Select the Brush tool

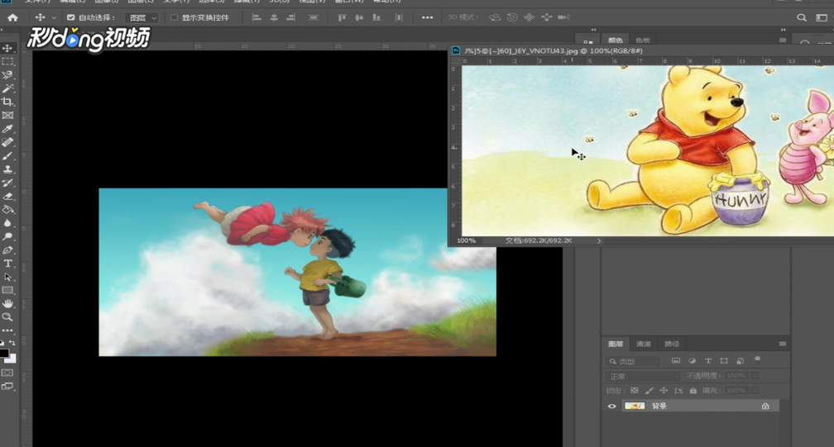[x=7, y=156]
